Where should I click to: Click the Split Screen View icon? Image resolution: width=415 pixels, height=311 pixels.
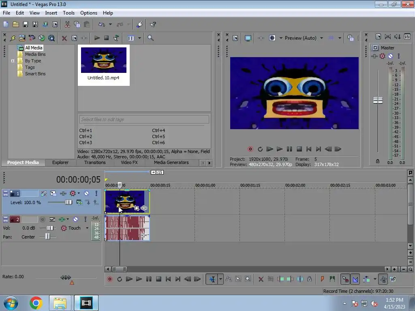272,38
